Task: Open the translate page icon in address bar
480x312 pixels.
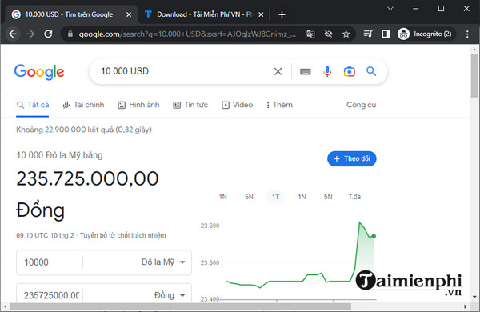Action: click(x=310, y=34)
